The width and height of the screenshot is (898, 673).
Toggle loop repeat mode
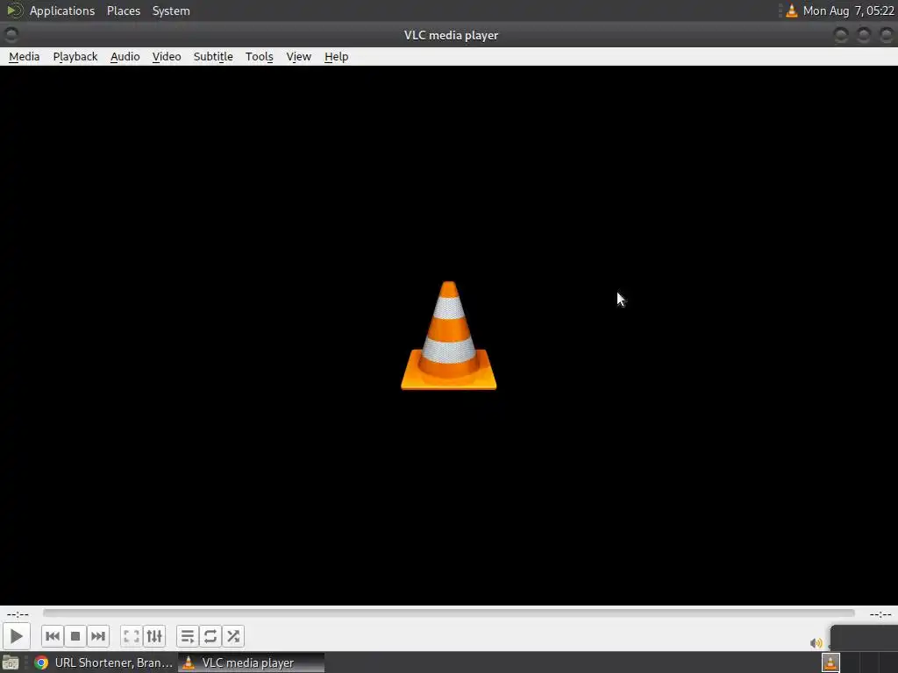(210, 636)
